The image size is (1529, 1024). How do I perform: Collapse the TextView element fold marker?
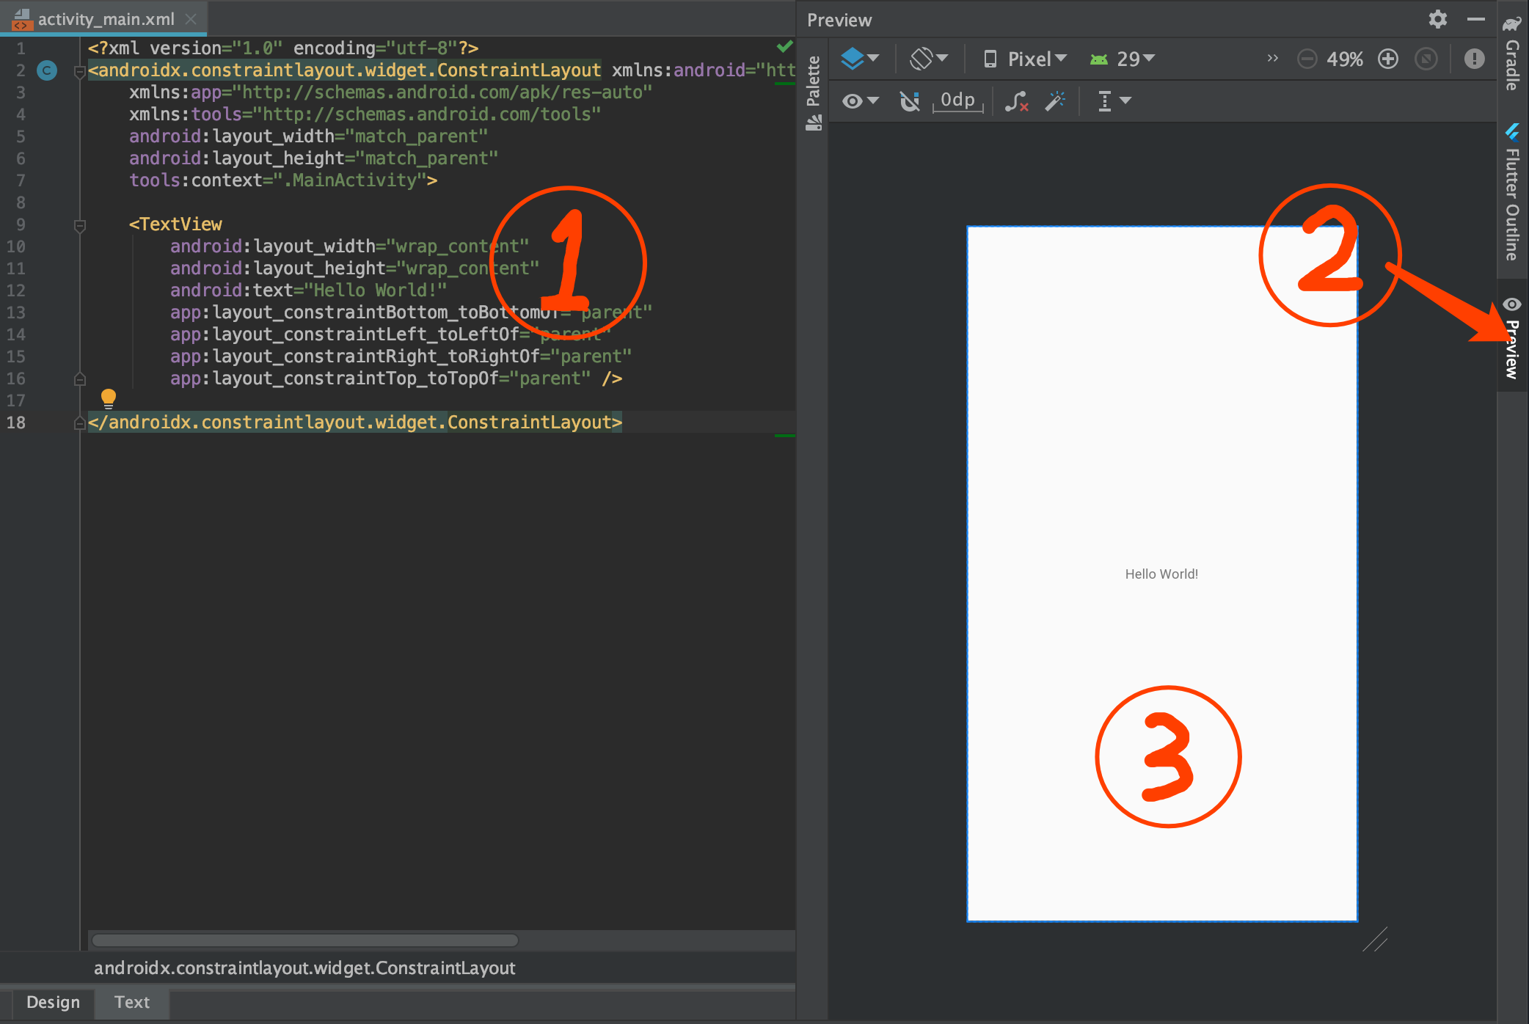tap(80, 225)
